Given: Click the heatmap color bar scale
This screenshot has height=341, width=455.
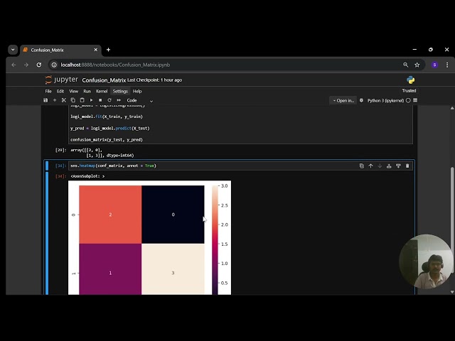Looking at the screenshot, I should click(215, 240).
